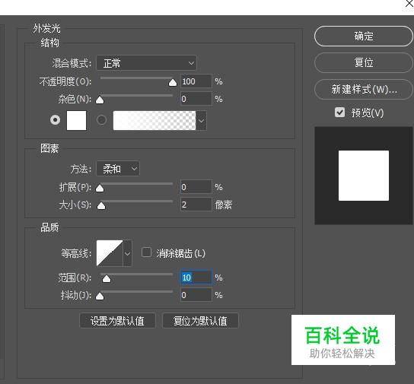This screenshot has width=414, height=384.
Task: Click 设置为默认值 button
Action: point(117,321)
